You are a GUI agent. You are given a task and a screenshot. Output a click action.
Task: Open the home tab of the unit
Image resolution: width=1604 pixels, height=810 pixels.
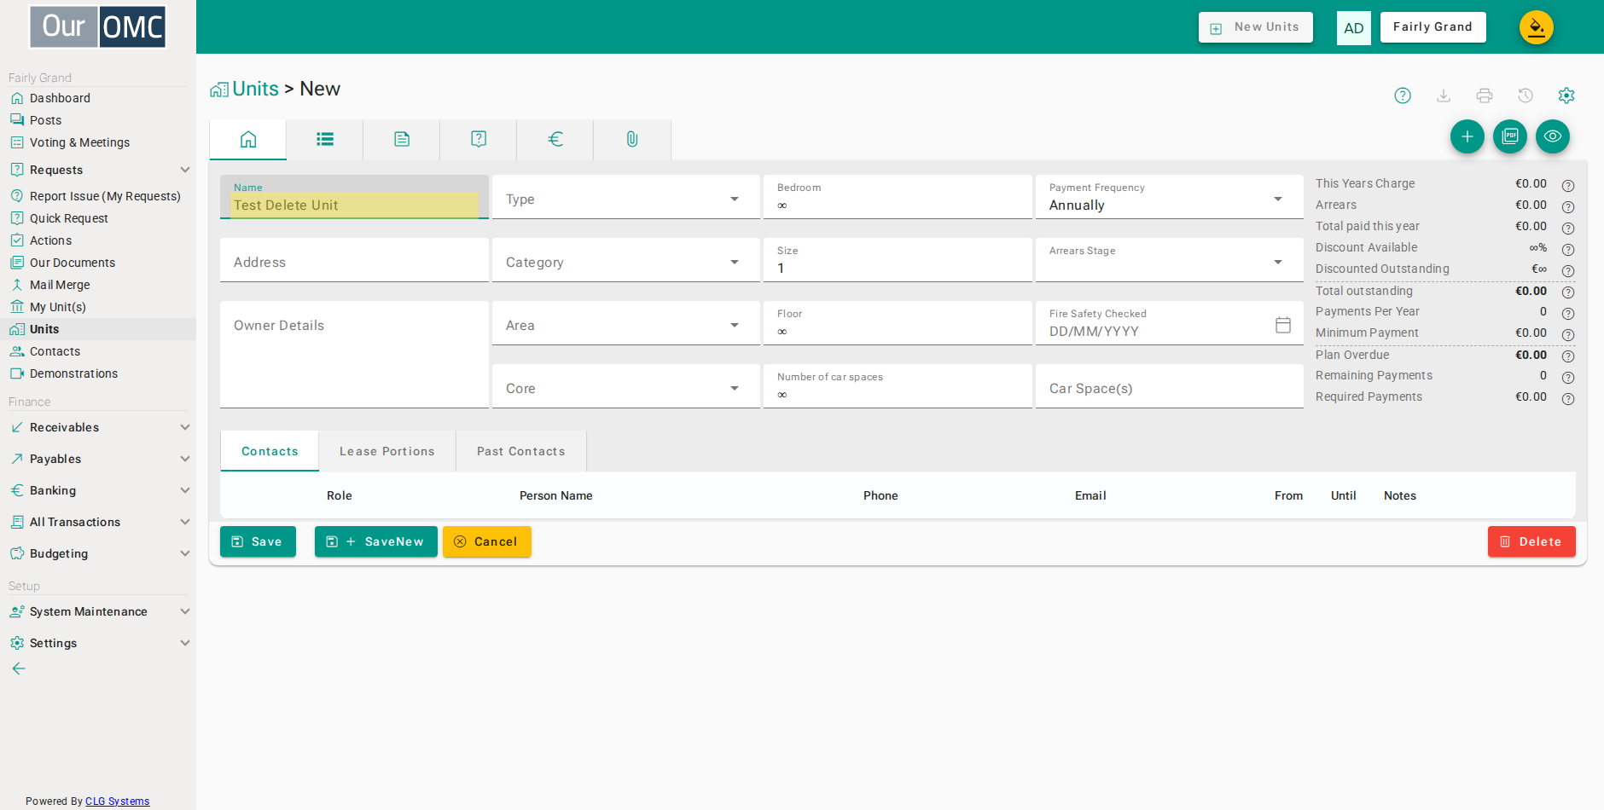248,139
